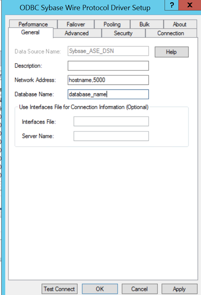The height and width of the screenshot is (295, 201).
Task: Click the Help button
Action: [x=172, y=52]
